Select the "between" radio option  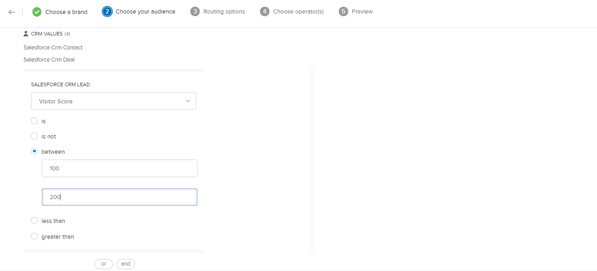(x=35, y=151)
